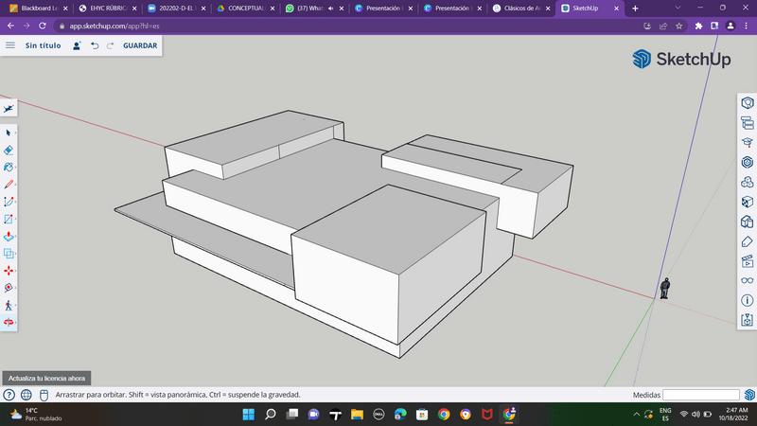The width and height of the screenshot is (757, 426).
Task: Click the add collaborator person icon
Action: [77, 45]
